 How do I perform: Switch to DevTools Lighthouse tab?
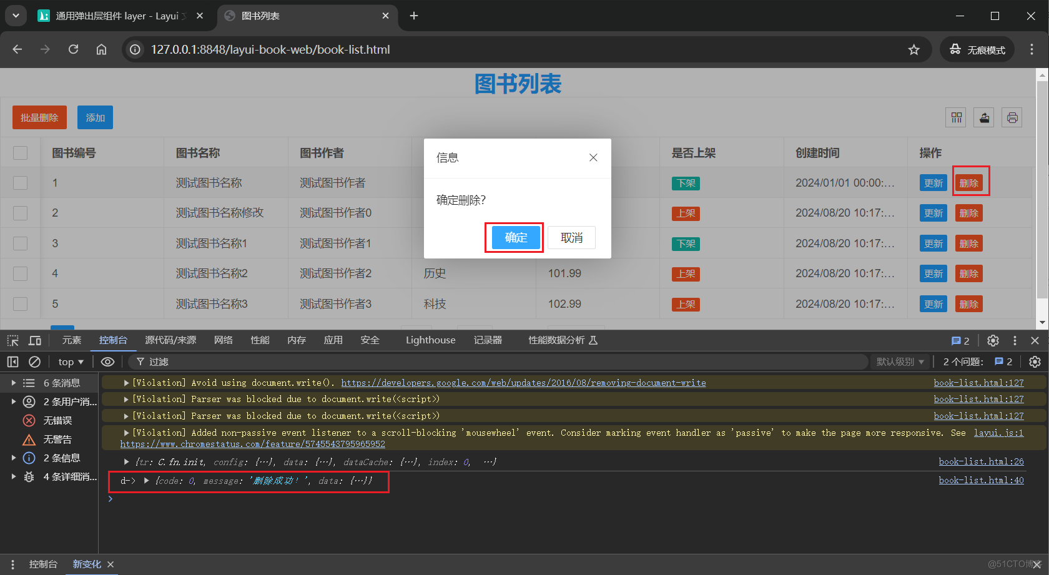coord(431,340)
